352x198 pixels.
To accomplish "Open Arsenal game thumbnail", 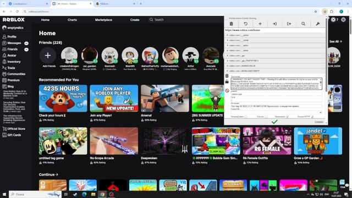I will coord(165,98).
